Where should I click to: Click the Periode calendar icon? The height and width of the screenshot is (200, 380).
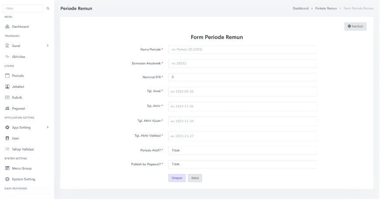pos(7,76)
